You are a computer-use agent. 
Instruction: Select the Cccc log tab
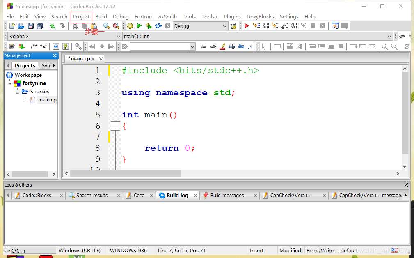(x=139, y=196)
